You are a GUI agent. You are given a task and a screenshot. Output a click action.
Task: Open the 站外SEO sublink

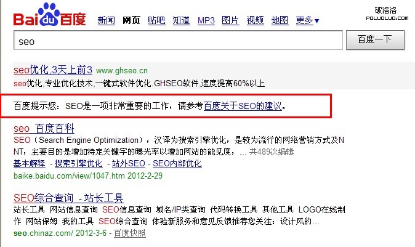[128, 164]
